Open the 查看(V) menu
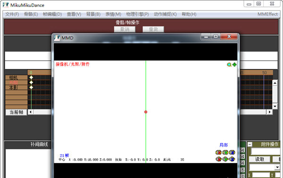 pyautogui.click(x=74, y=14)
